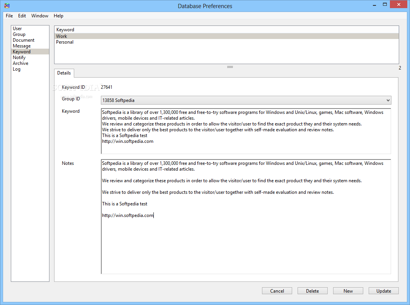Close the Database Preferences window
Image resolution: width=410 pixels, height=305 pixels.
click(x=398, y=4)
